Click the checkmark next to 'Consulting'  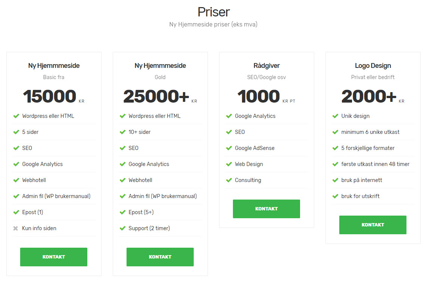229,180
